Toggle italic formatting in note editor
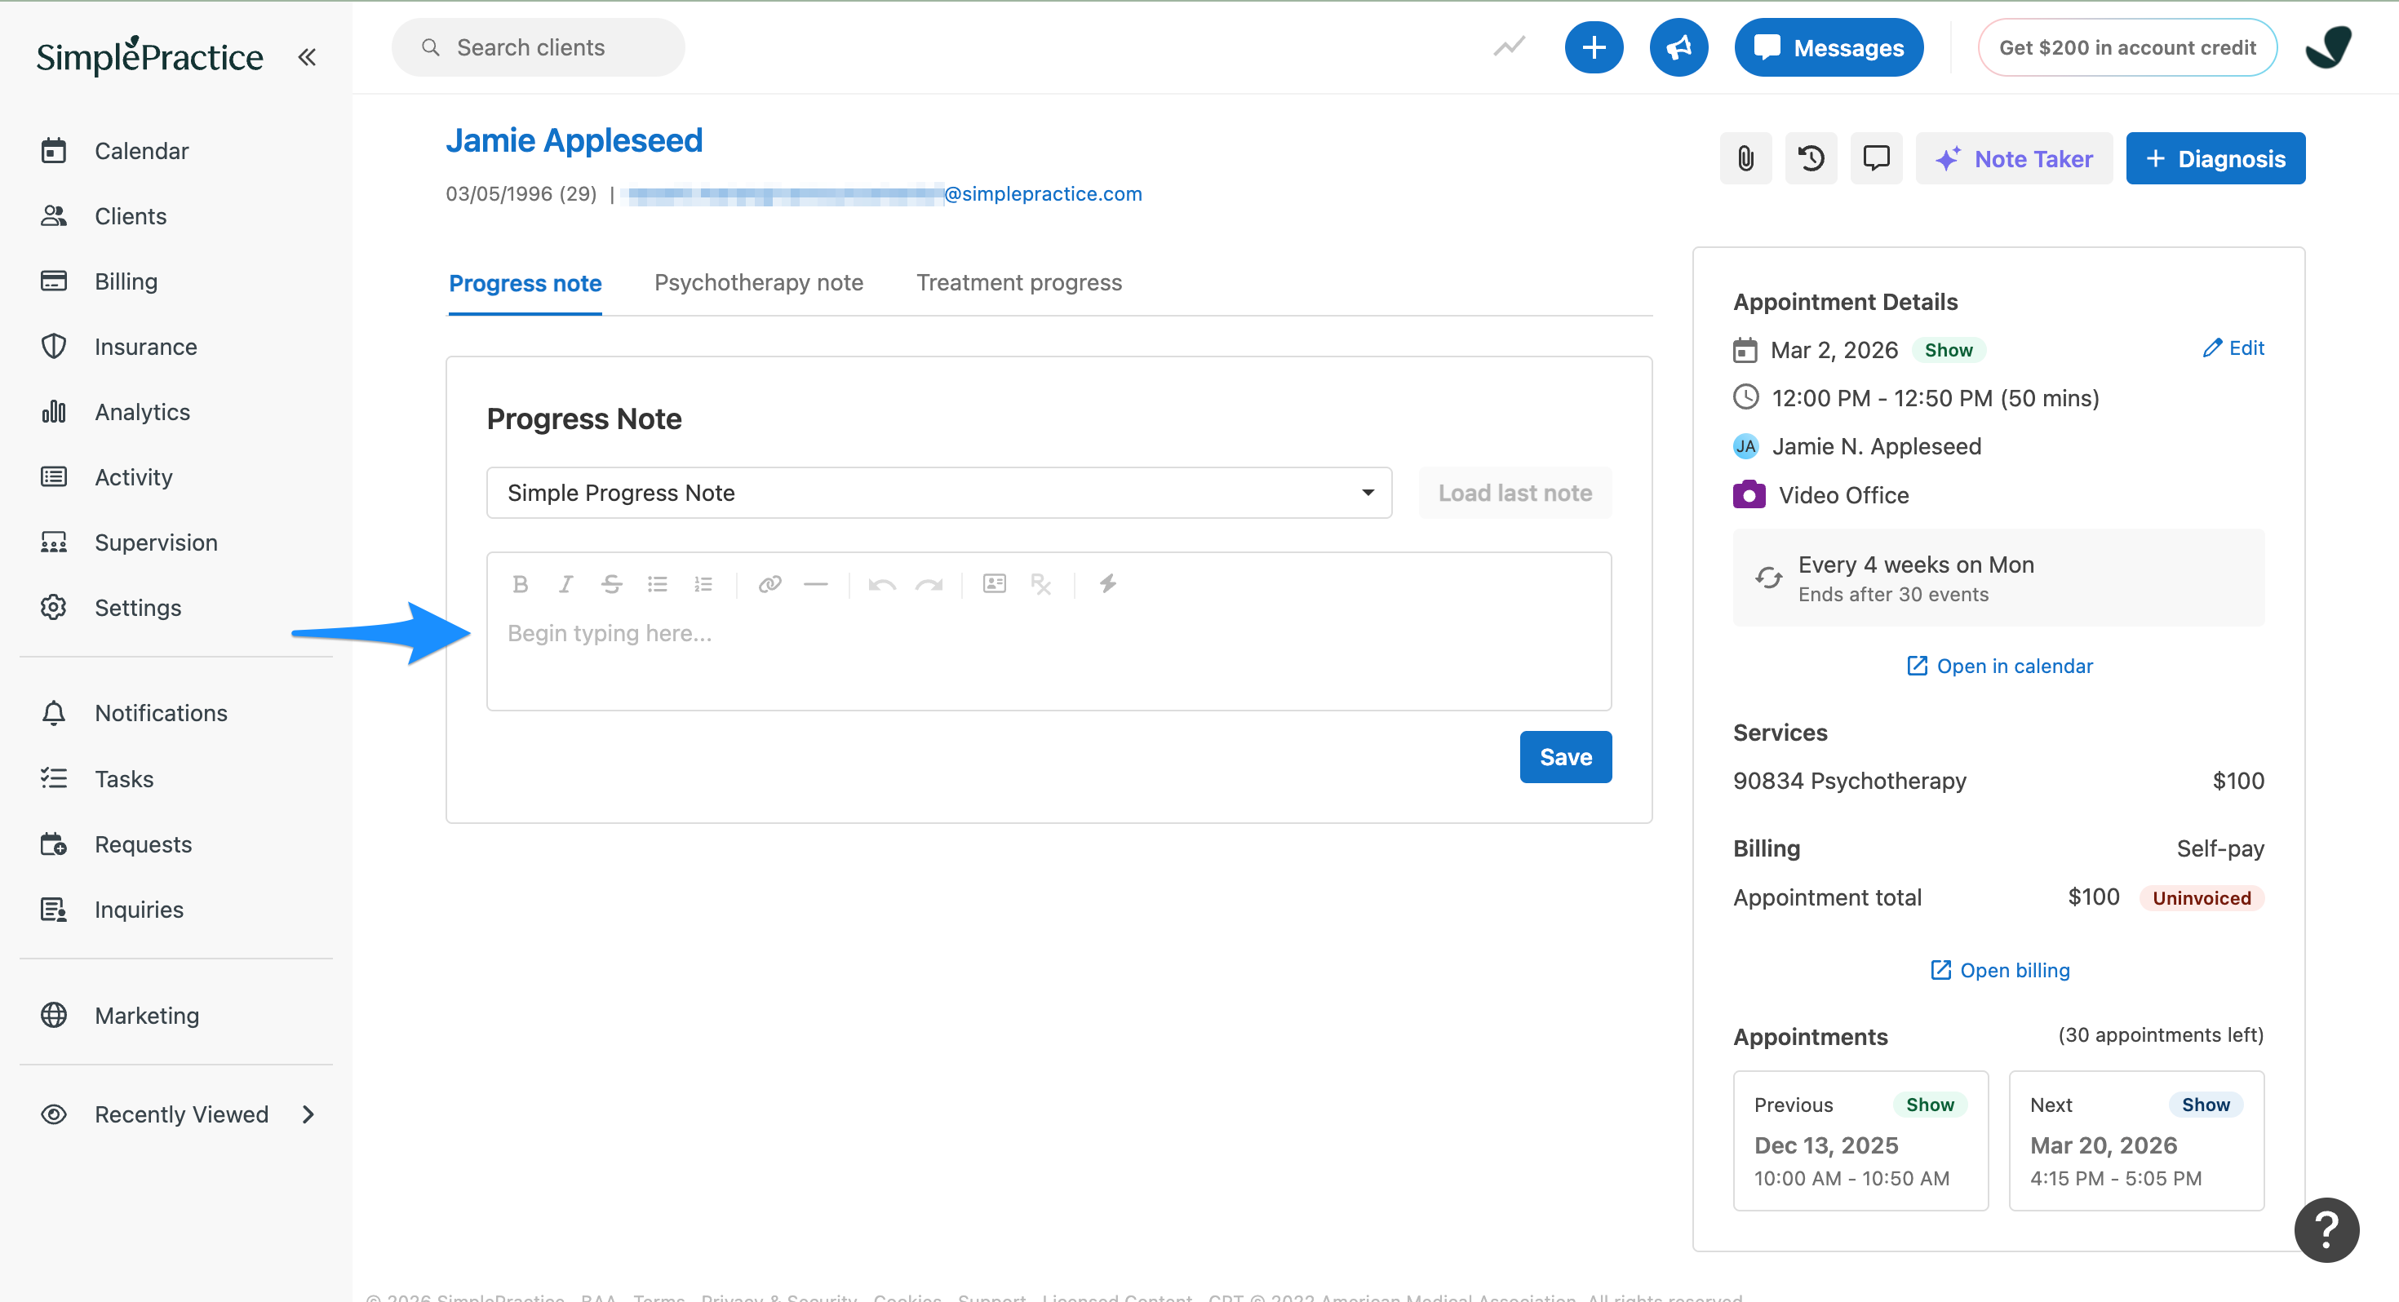 (x=565, y=584)
